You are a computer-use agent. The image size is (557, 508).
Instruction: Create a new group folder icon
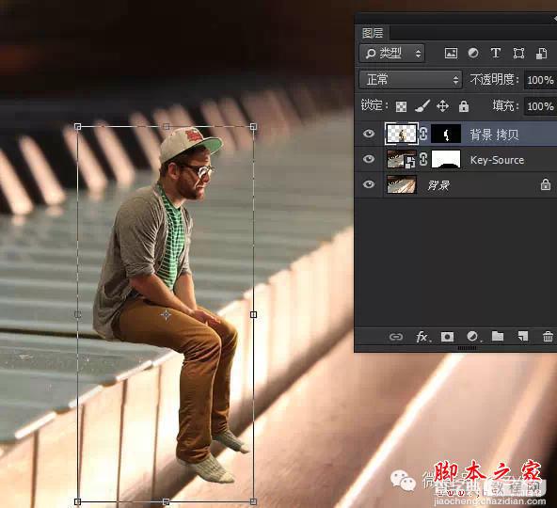pyautogui.click(x=498, y=336)
